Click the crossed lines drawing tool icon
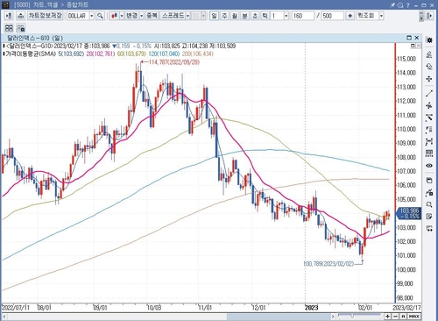 [429, 105]
